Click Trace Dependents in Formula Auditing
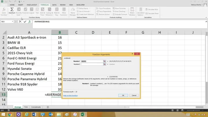Screen dimensions: 208x117 coord(104,11)
